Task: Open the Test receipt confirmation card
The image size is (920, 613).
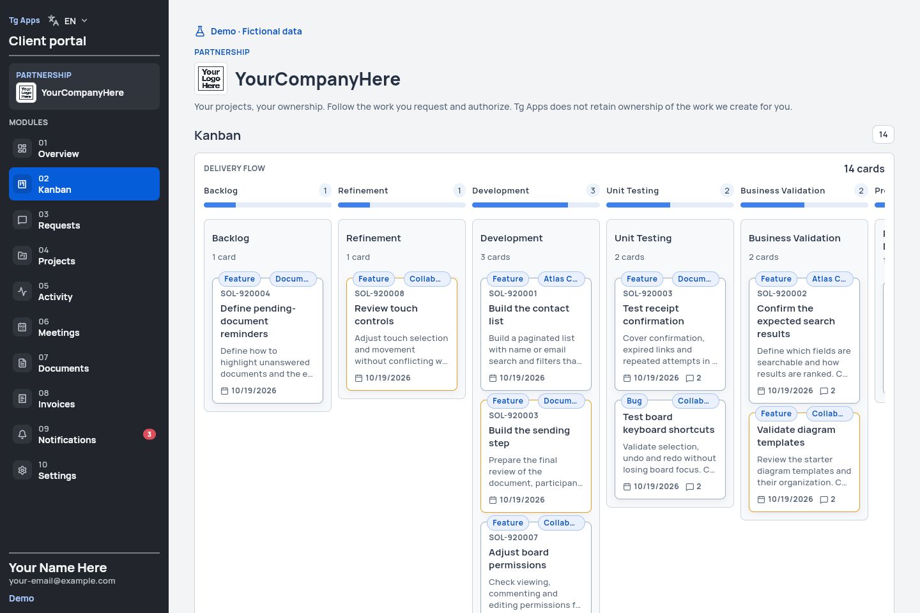Action: point(670,334)
